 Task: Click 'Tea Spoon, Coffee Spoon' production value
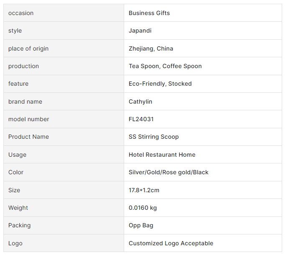coord(165,66)
